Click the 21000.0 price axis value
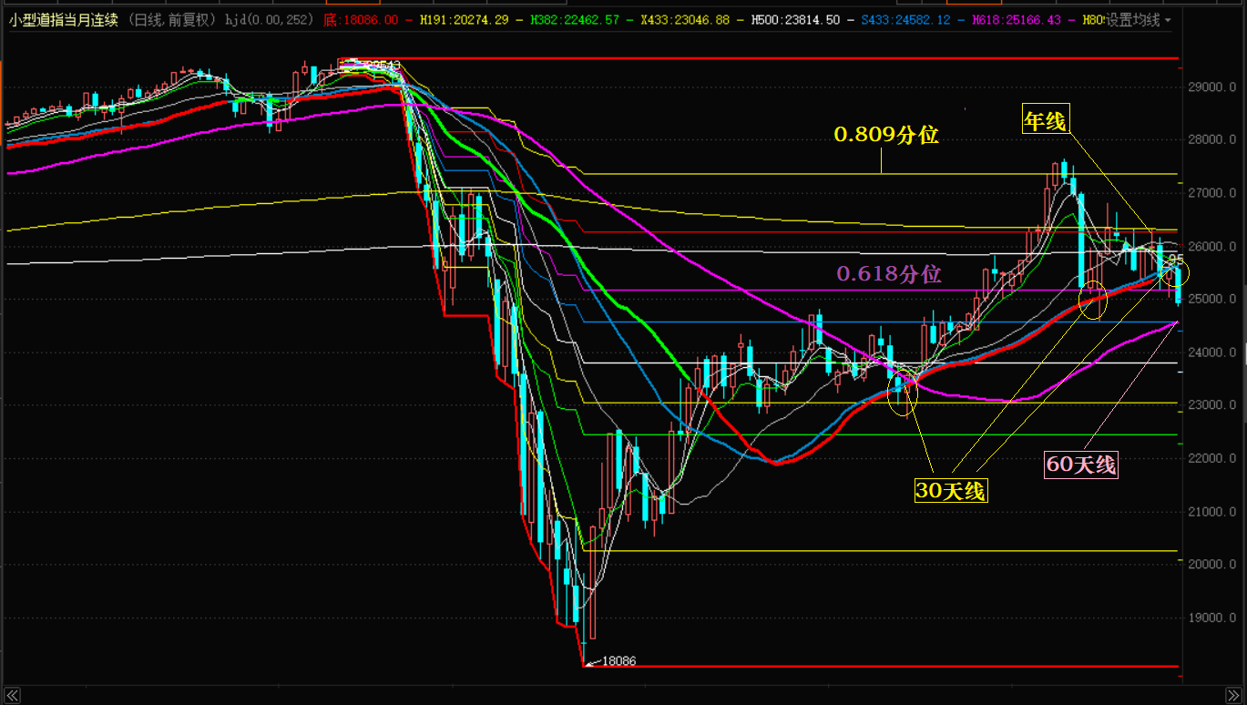 click(1212, 512)
